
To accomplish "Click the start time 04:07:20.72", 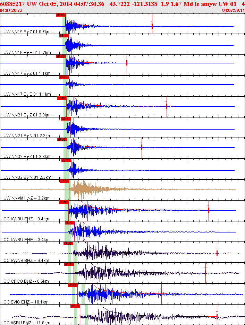I will tap(11, 10).
